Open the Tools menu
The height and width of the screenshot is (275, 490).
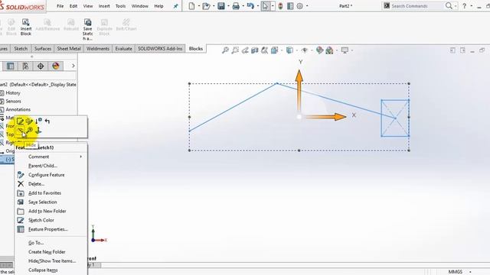click(x=120, y=6)
